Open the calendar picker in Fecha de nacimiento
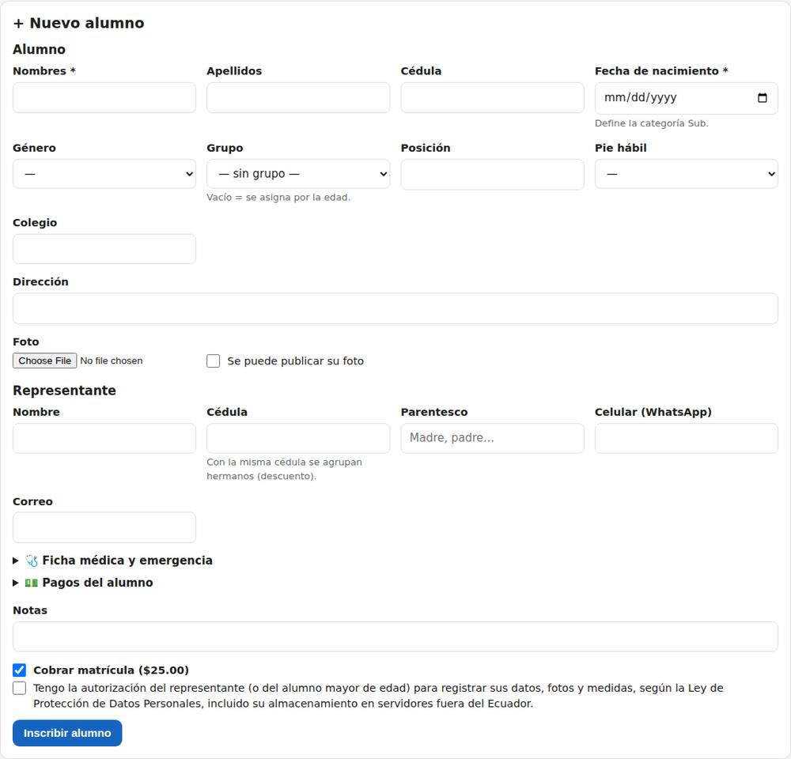 [763, 98]
